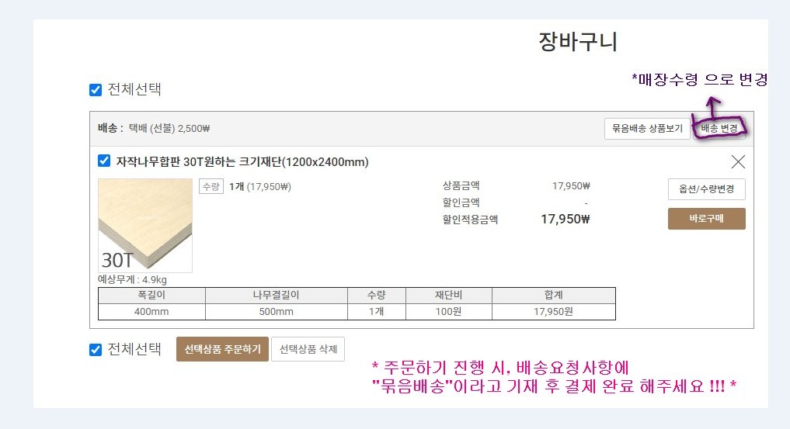The height and width of the screenshot is (429, 790).
Task: Click the 배송 변경 button
Action: click(x=719, y=128)
